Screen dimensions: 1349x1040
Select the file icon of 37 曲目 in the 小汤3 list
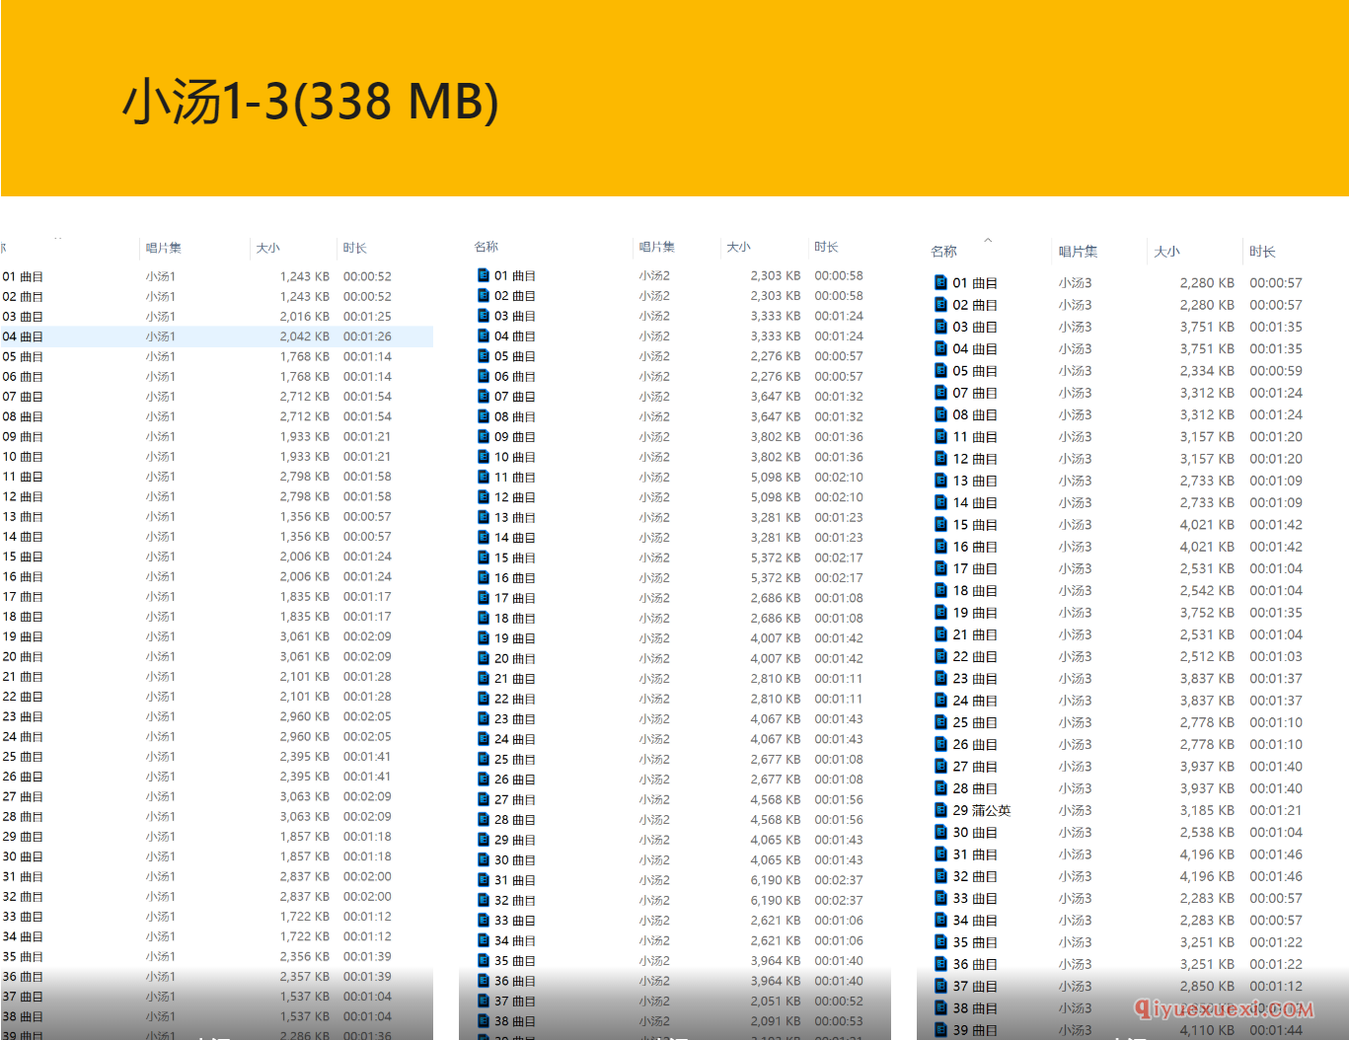[940, 986]
